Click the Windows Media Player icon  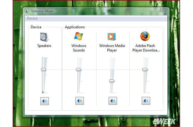click(x=112, y=37)
